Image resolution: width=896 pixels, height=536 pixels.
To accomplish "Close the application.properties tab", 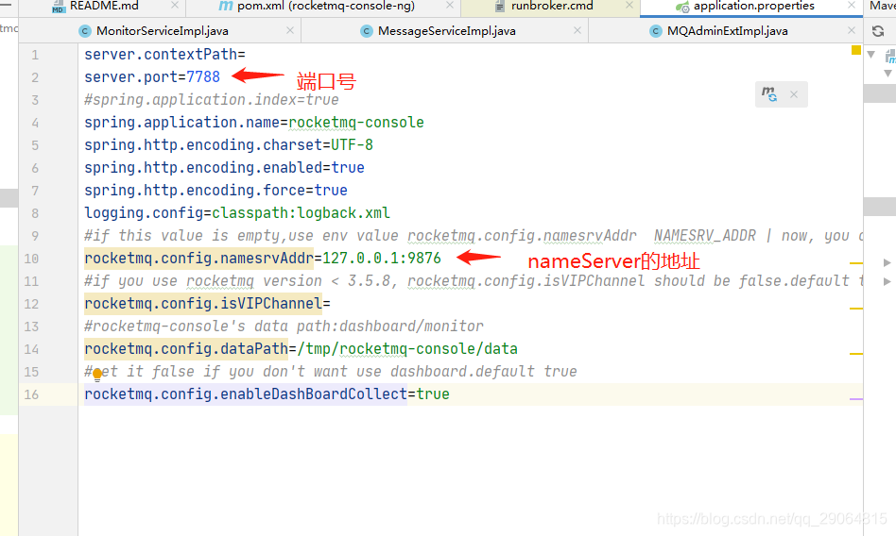I will tap(852, 5).
